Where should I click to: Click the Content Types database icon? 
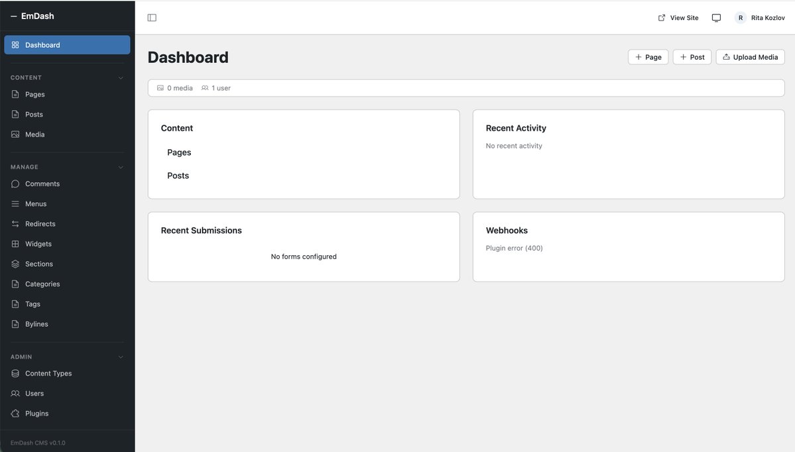click(x=15, y=373)
